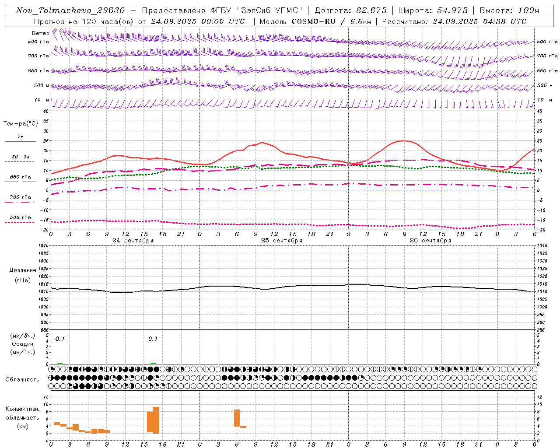
Task: Click the station title Nov_Tolmachevo_29630
Action: tap(70, 10)
